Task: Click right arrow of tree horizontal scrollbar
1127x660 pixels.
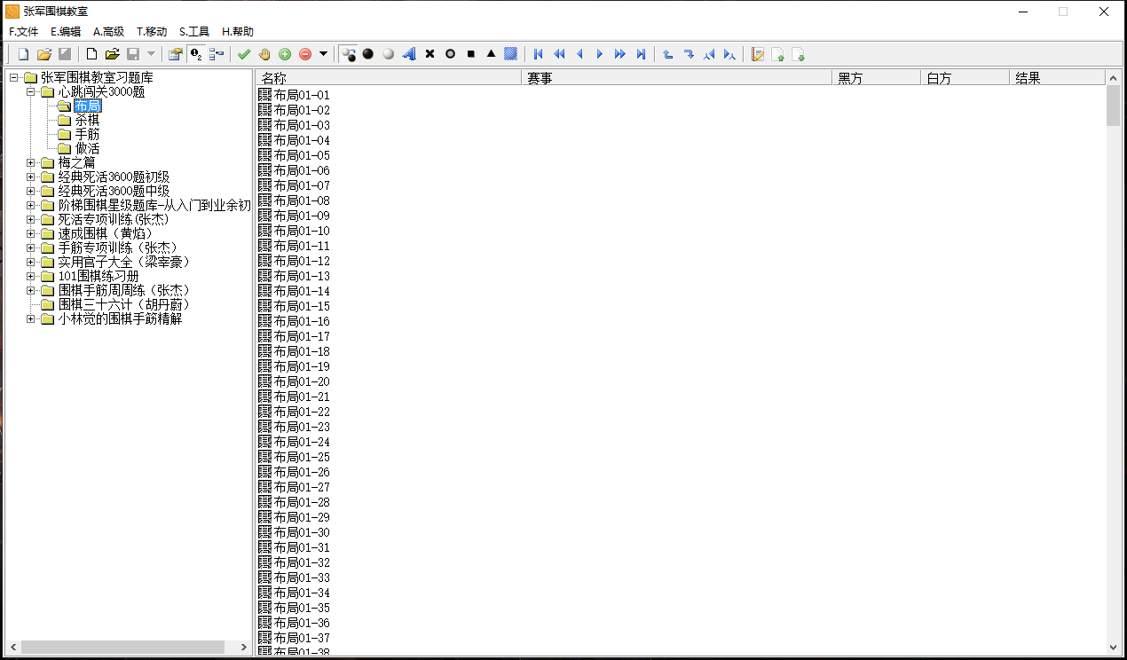Action: tap(244, 648)
